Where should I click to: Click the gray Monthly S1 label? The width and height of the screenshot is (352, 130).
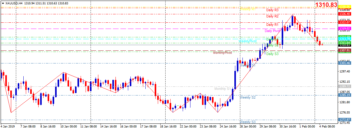(x=223, y=89)
